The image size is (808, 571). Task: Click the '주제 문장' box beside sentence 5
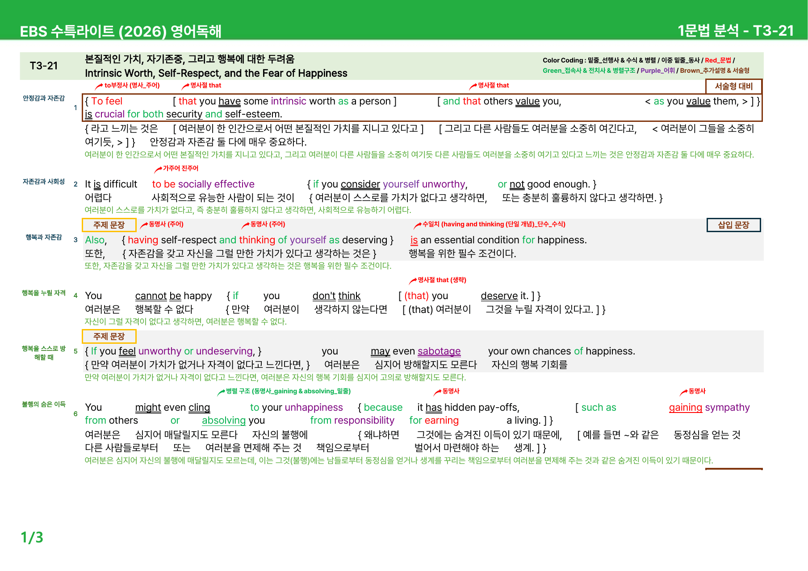pyautogui.click(x=109, y=336)
